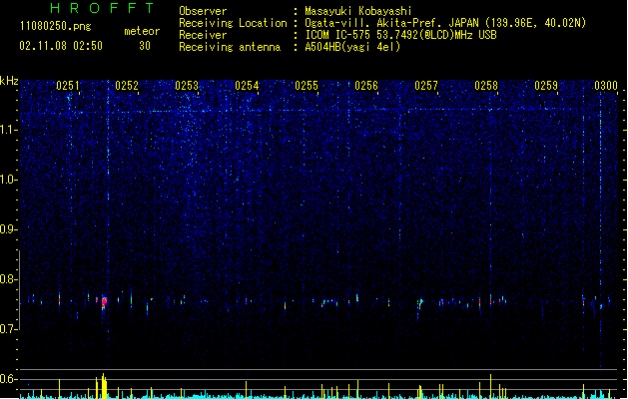Click the 0252 time marker
Viewport: 628px width, 399px height.
(x=127, y=86)
